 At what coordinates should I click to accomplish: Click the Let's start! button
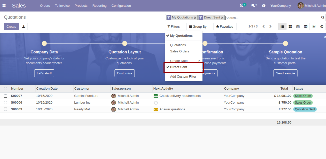click(x=44, y=73)
